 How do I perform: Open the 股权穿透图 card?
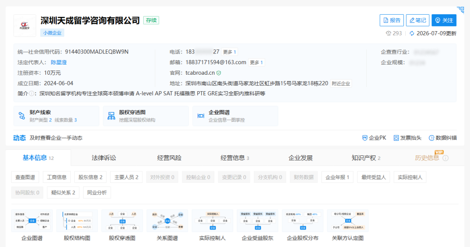(145, 116)
